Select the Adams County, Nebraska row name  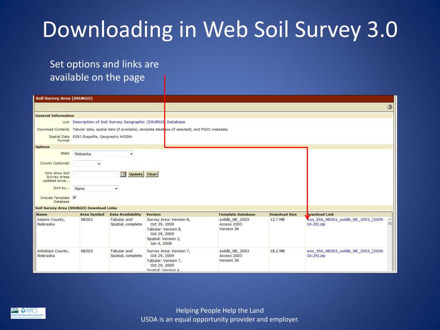tap(51, 222)
